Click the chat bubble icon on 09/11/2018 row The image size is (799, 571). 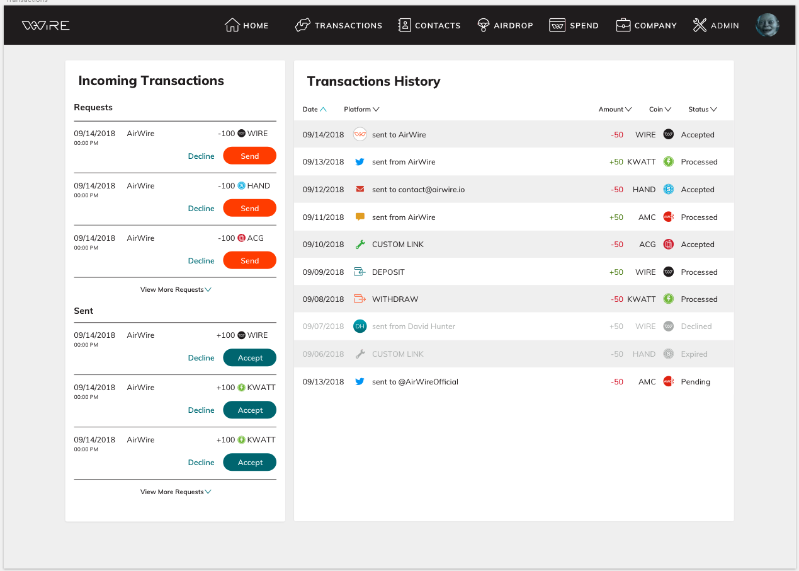pos(360,217)
